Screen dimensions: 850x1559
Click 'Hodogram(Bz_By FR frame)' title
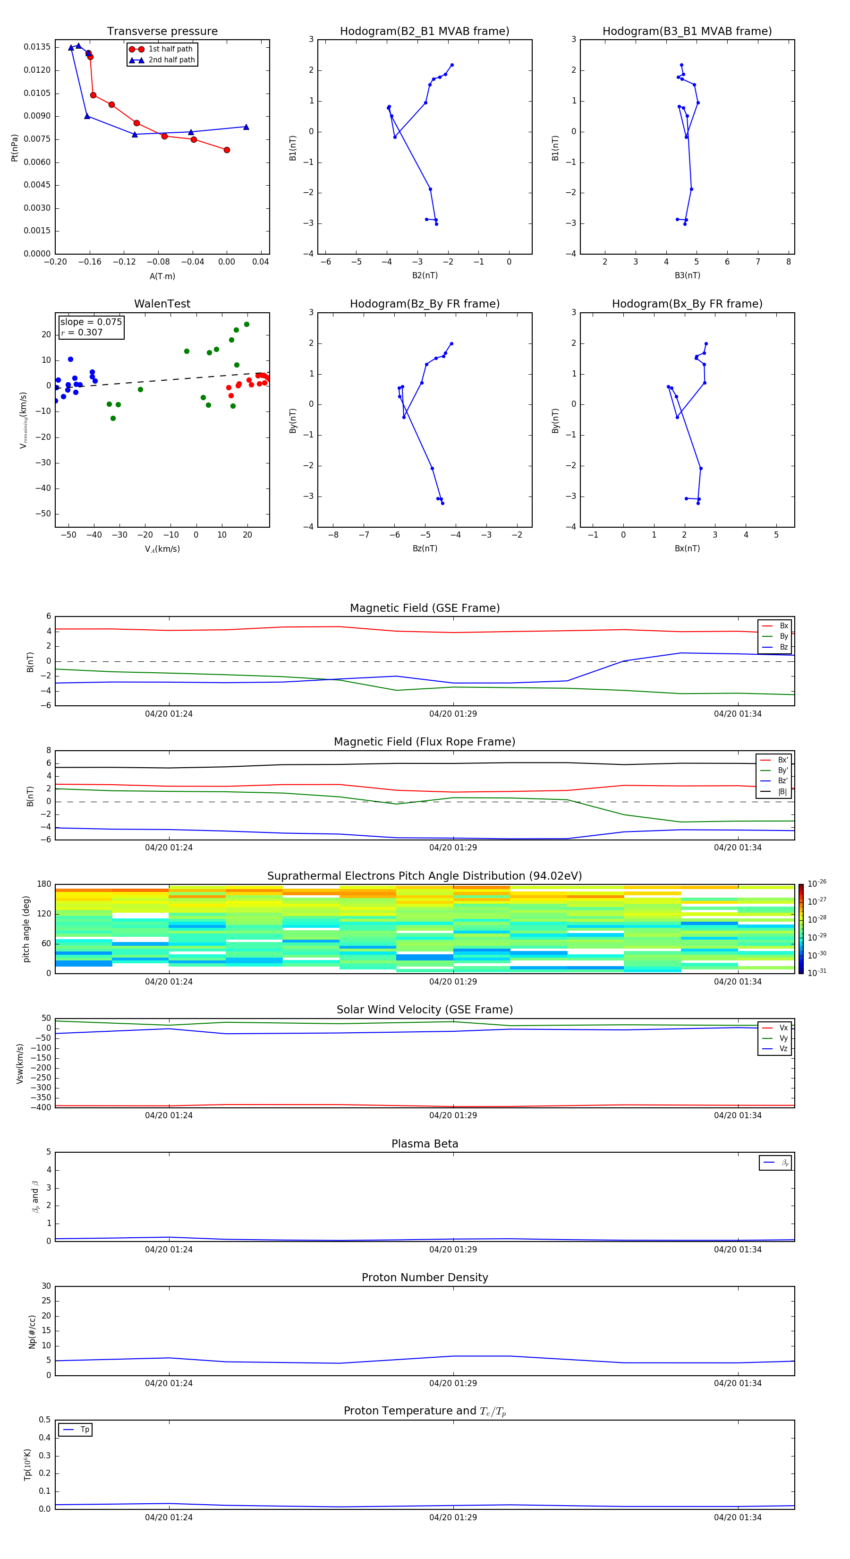(x=425, y=304)
